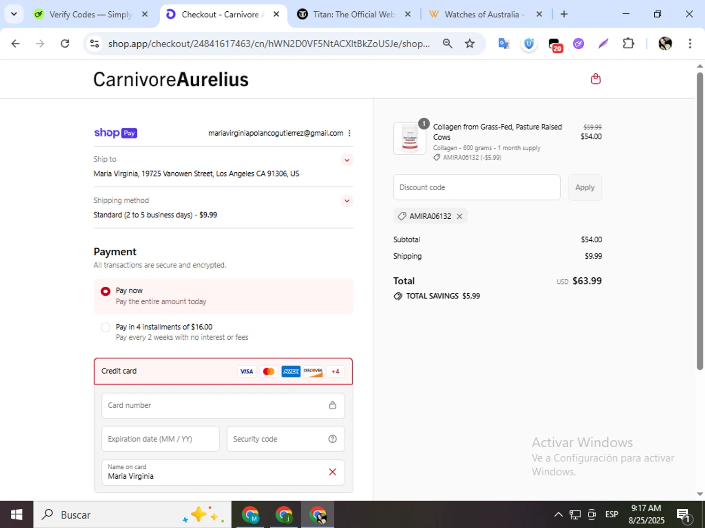
Task: Select the Credit card payment header
Action: click(x=223, y=371)
